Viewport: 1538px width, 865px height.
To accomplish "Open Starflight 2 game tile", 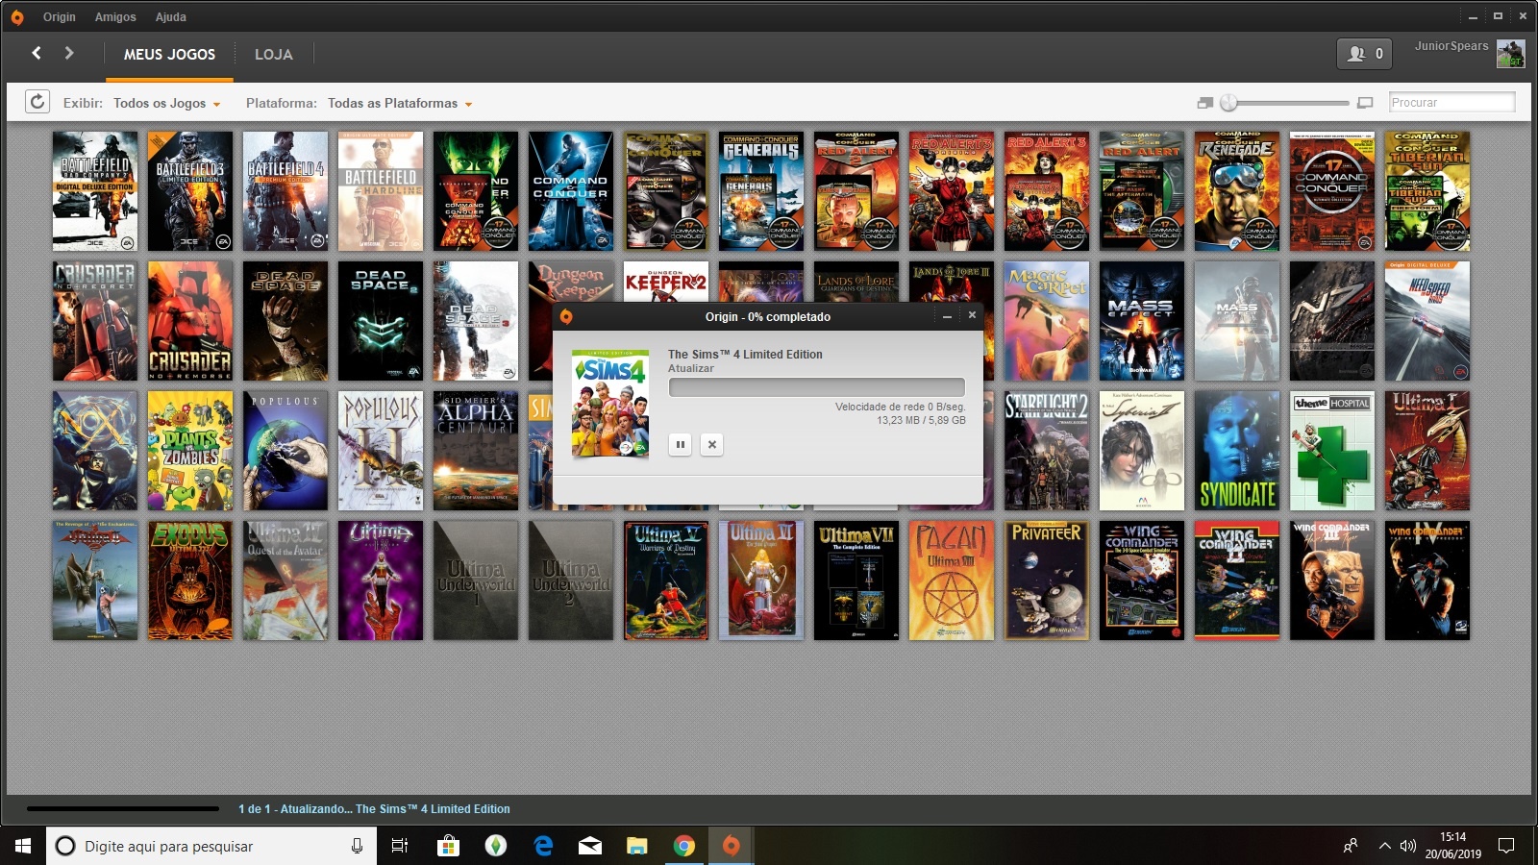I will click(1047, 451).
